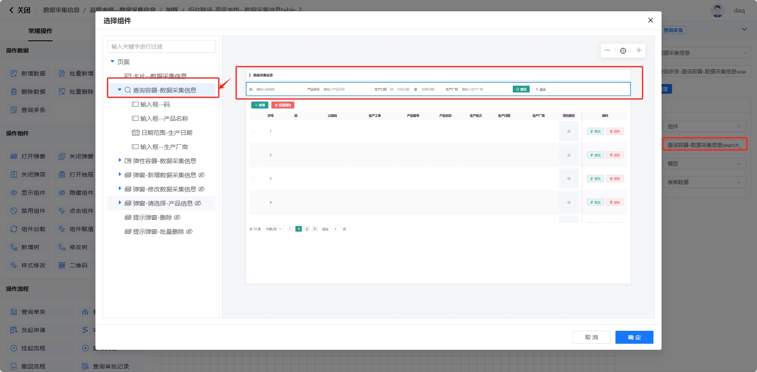Image resolution: width=757 pixels, height=372 pixels.
Task: Click the 查询单条 icon
Action: 14,312
